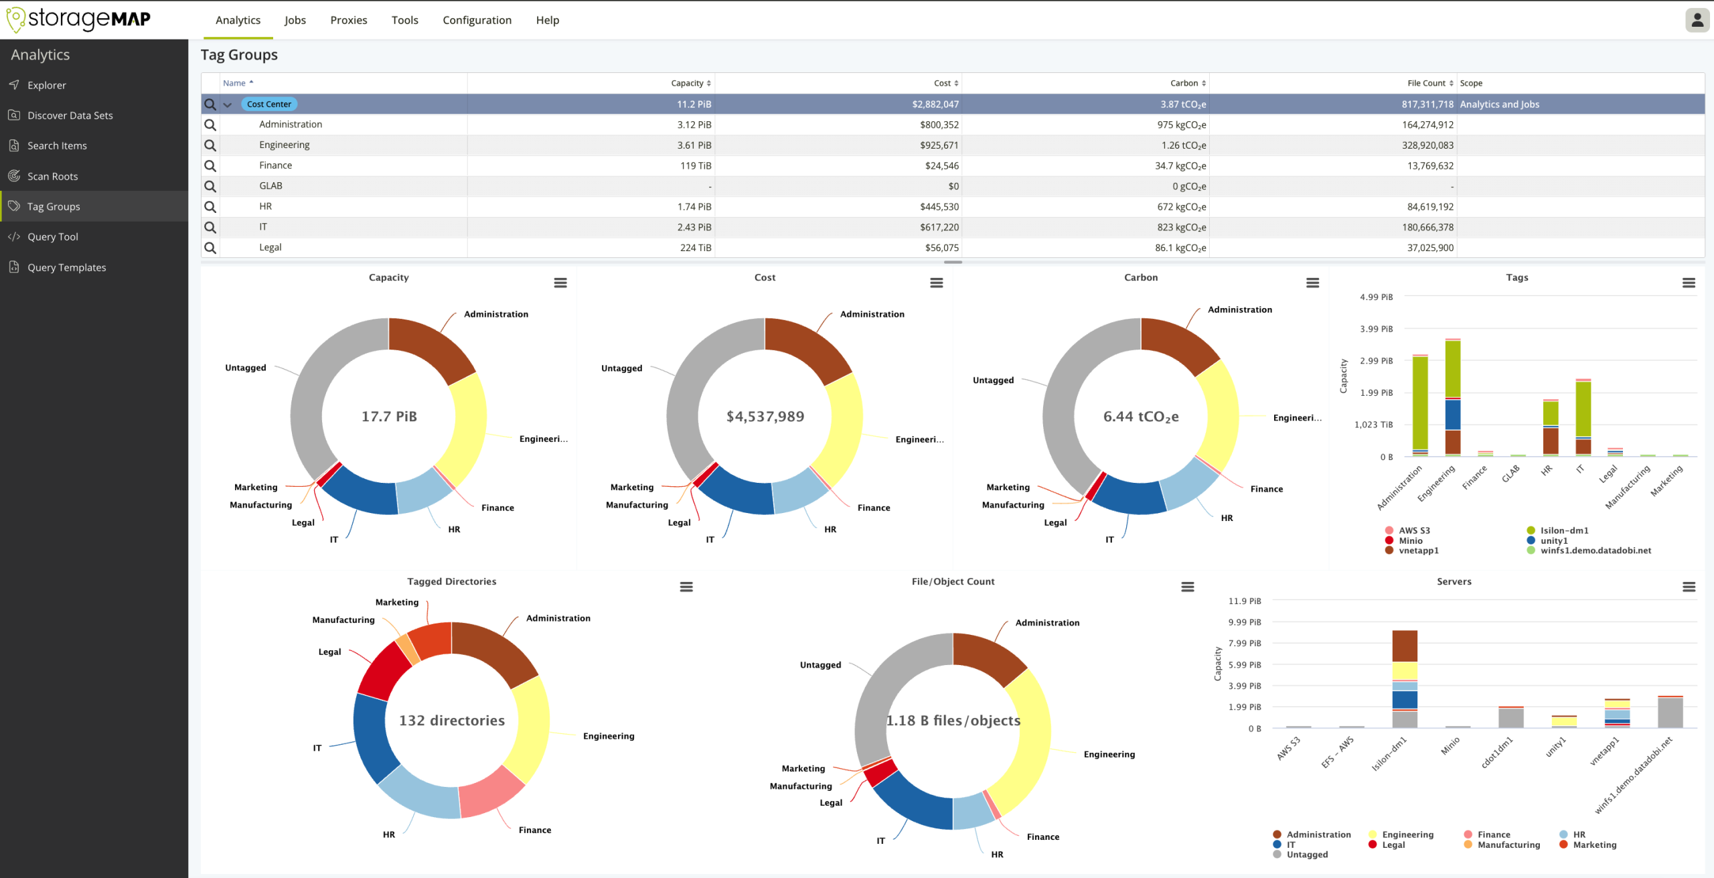Screen dimensions: 1714x878
Task: Click magnifier icon for Legal row
Action: 210,248
